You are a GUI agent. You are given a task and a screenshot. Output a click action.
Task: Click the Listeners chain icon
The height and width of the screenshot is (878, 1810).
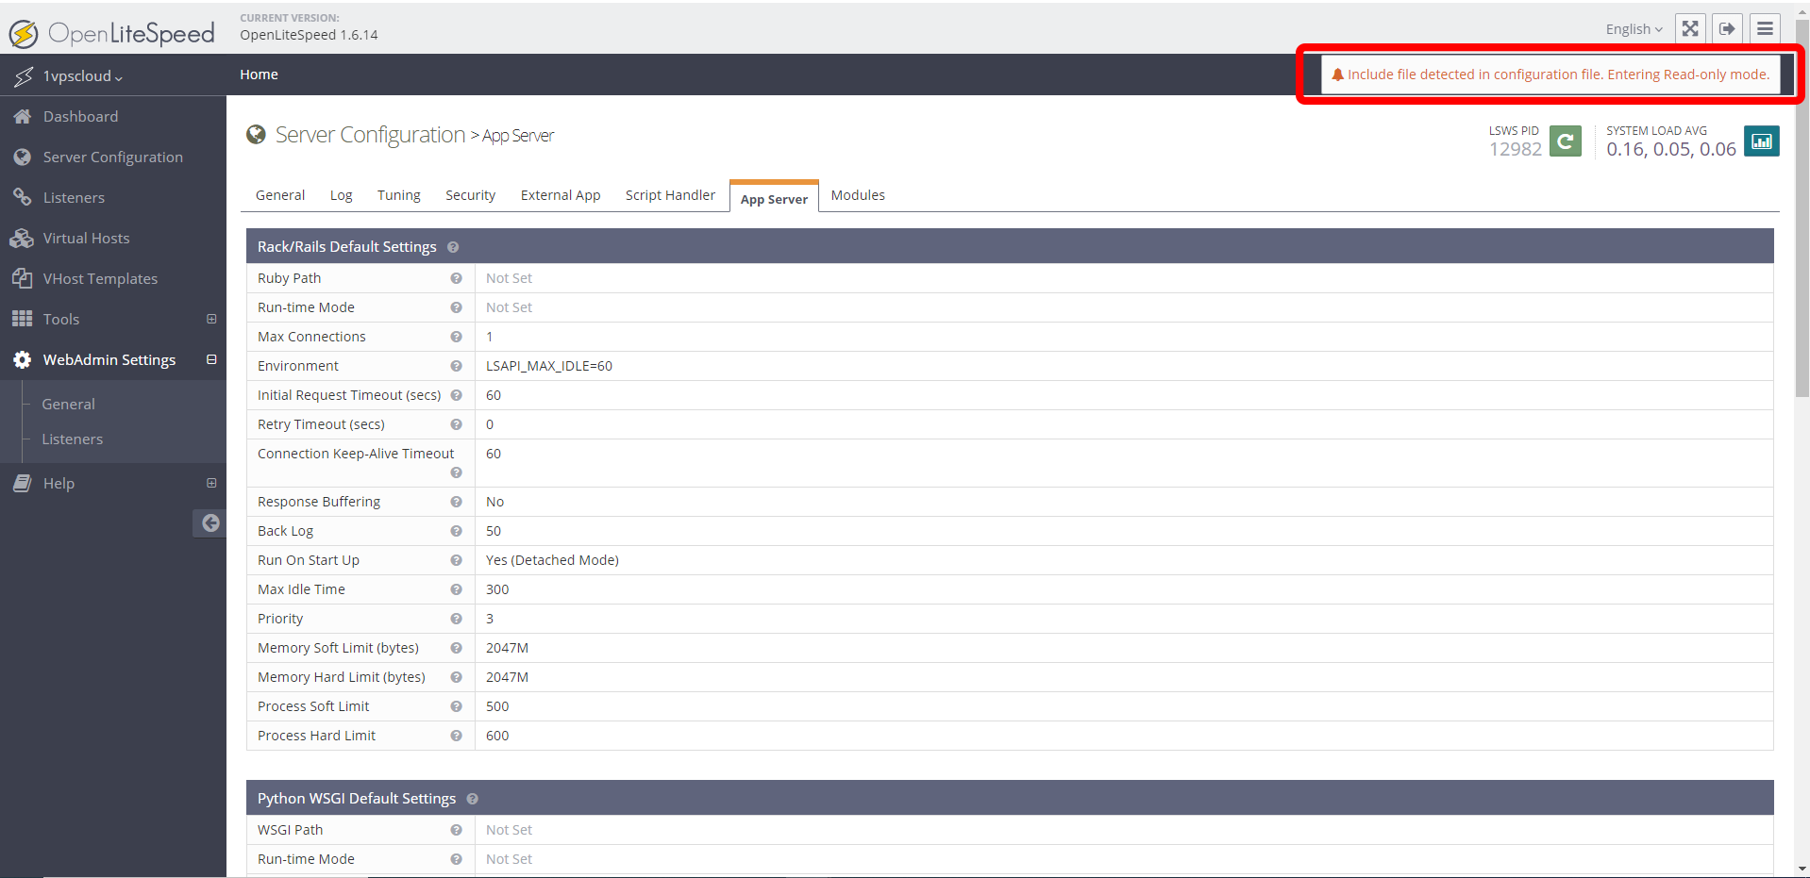pos(22,197)
